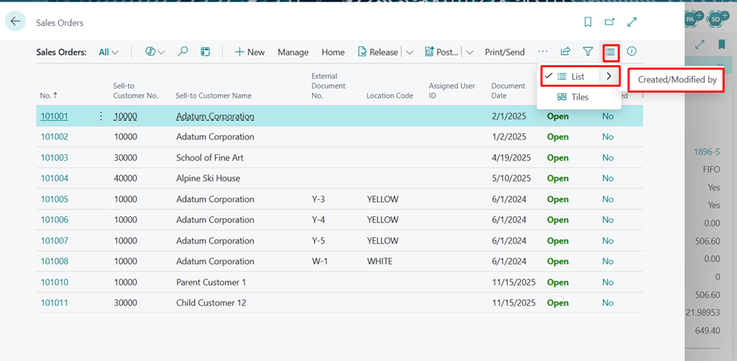The width and height of the screenshot is (737, 361).
Task: Open sales order 101007
Action: 54,241
